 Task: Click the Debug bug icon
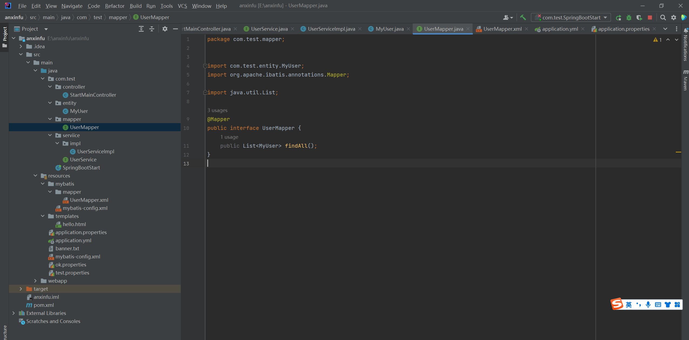click(x=629, y=18)
